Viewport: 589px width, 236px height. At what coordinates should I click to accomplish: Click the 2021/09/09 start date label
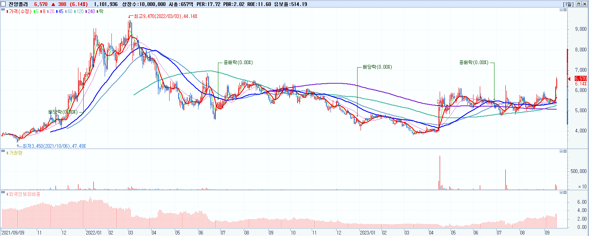13,233
